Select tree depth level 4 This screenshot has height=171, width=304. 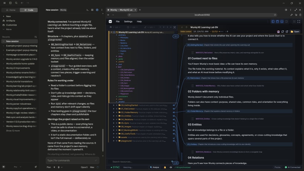coord(171,27)
